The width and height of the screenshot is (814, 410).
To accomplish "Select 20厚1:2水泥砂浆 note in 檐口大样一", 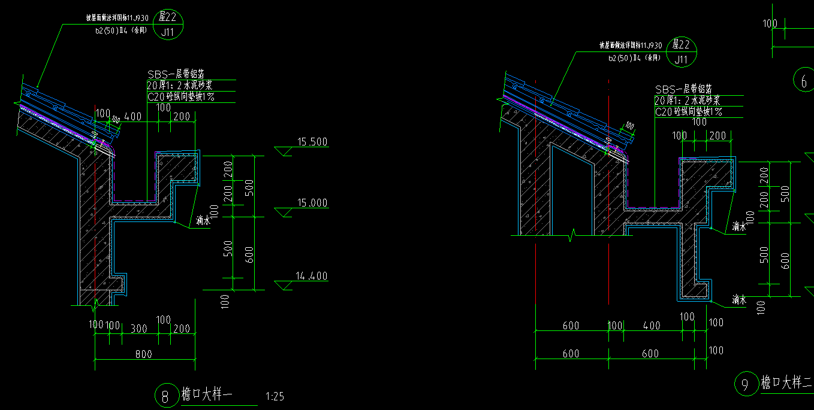I will [179, 85].
